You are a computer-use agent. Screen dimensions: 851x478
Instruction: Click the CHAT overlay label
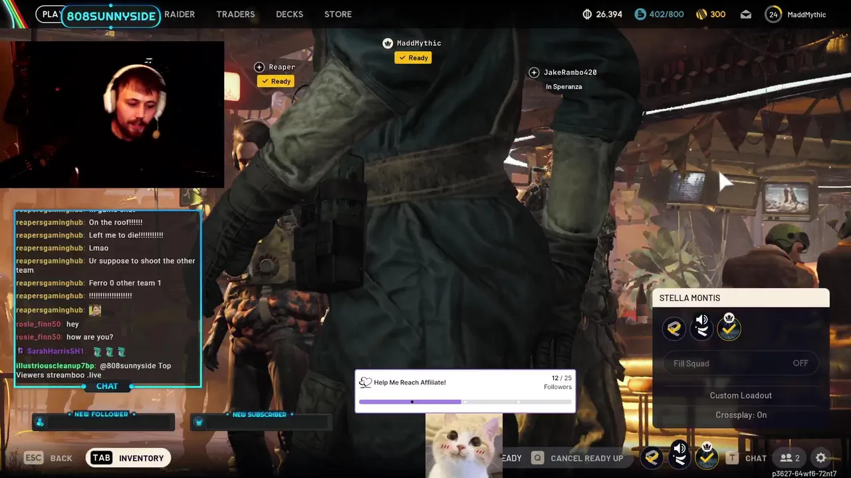coord(107,386)
